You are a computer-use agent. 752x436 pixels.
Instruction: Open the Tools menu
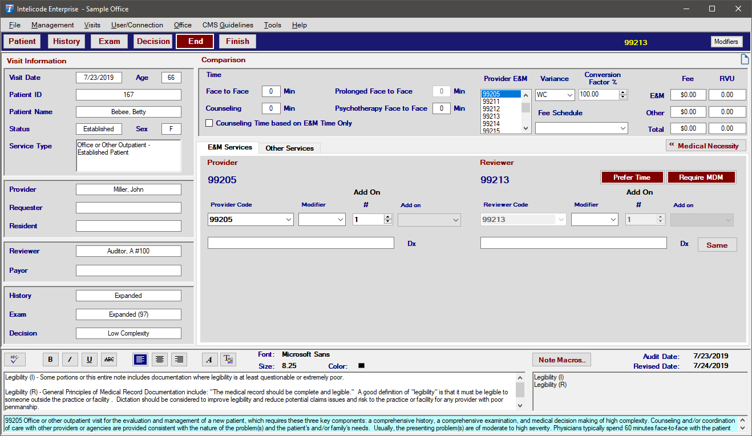coord(273,25)
